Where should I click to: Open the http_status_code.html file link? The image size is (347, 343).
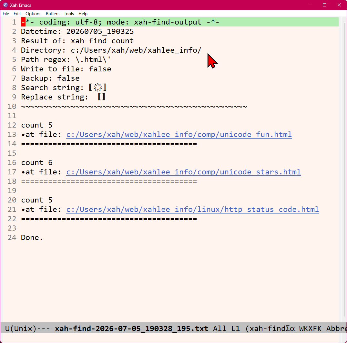click(192, 209)
